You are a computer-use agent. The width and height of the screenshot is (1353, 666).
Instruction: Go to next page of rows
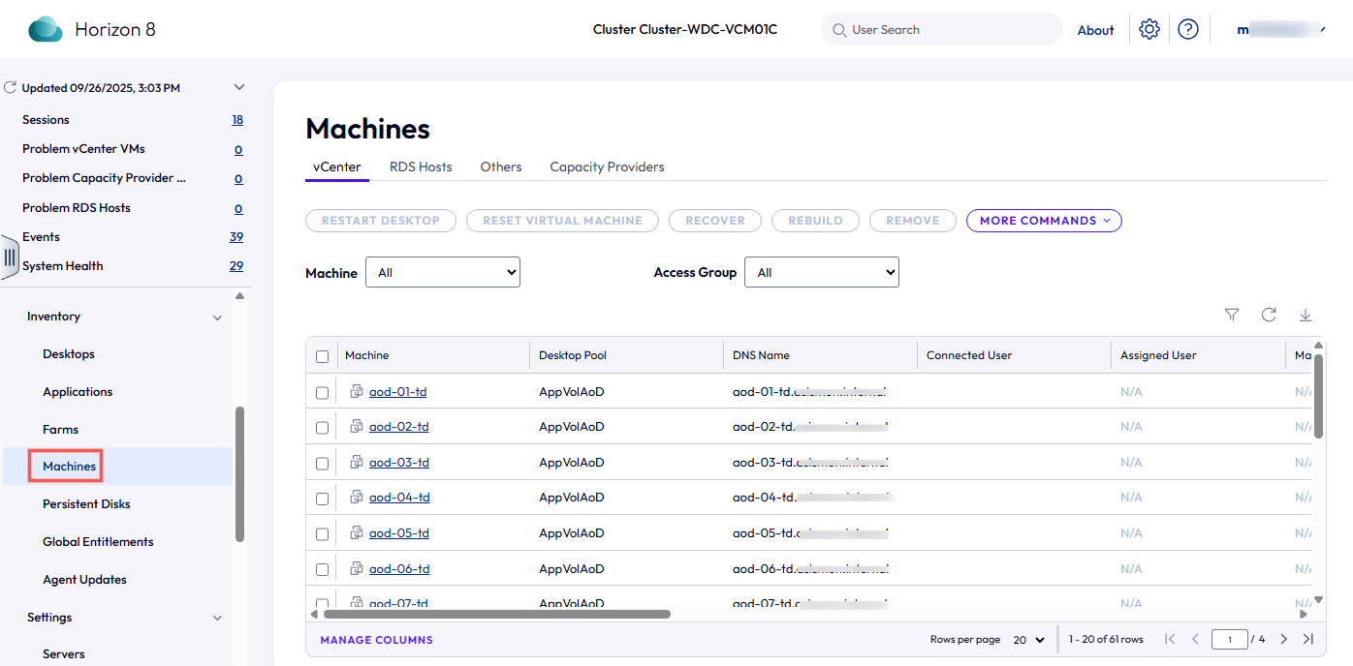tap(1284, 639)
